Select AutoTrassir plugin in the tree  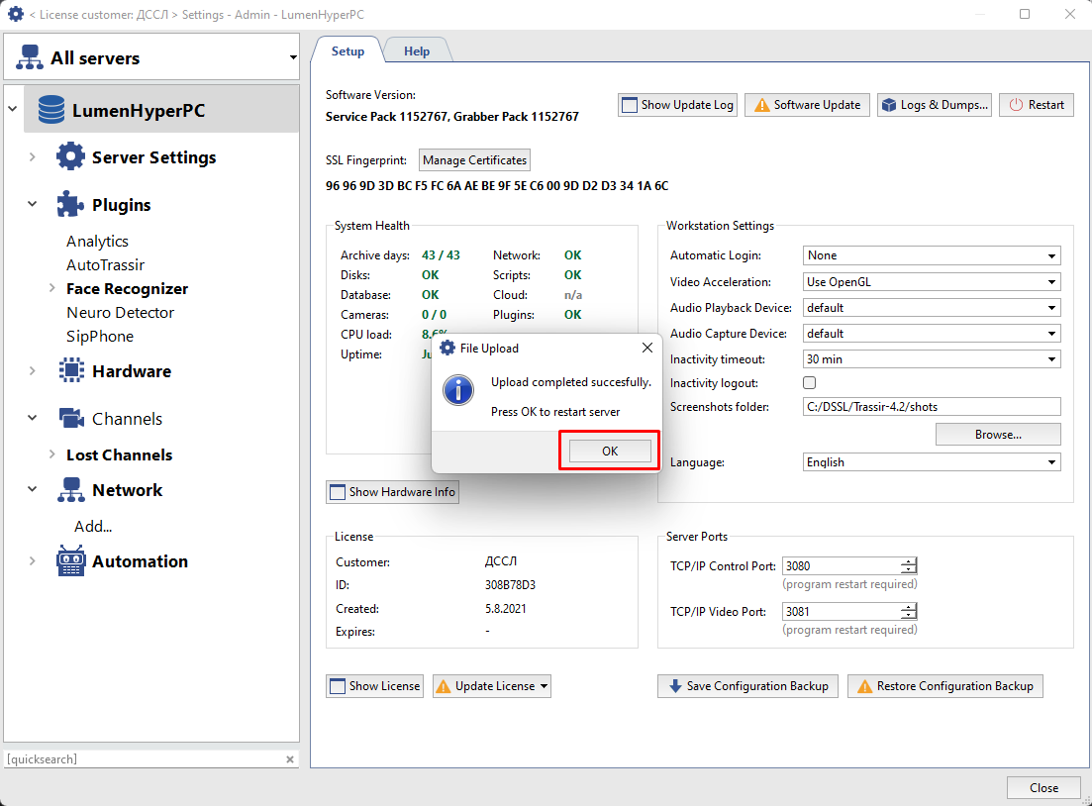[105, 264]
